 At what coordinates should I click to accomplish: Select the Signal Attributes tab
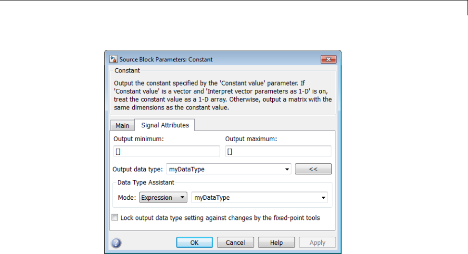165,125
